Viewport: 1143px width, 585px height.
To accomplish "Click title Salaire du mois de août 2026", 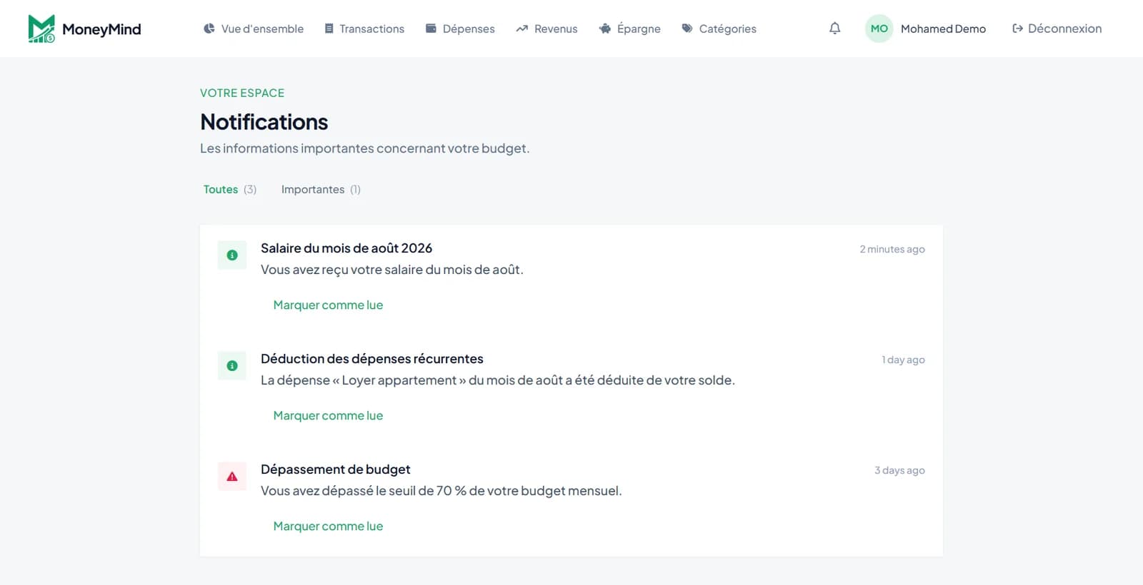I will [x=346, y=248].
